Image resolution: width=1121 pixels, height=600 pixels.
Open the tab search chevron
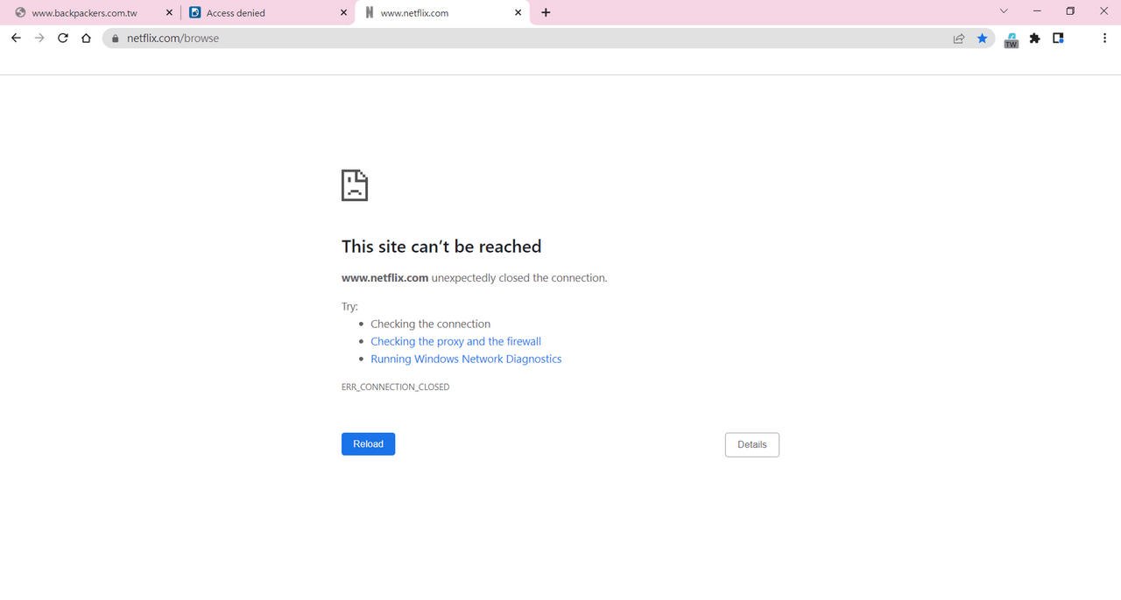coord(1003,10)
